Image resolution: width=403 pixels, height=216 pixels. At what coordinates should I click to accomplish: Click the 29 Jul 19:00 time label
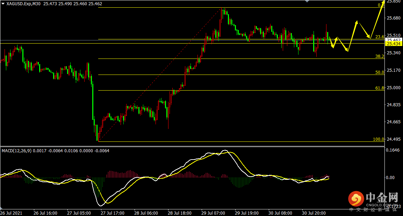247,213
